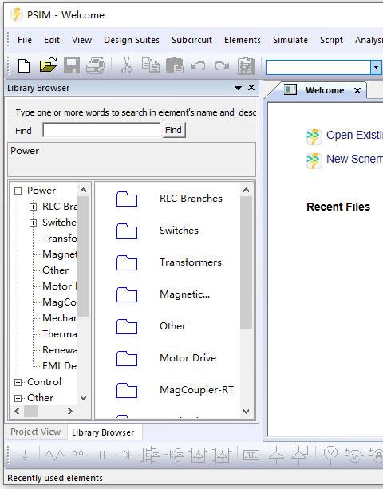This screenshot has height=489, width=383.
Task: Close the Welcome tab
Action: coord(357,91)
